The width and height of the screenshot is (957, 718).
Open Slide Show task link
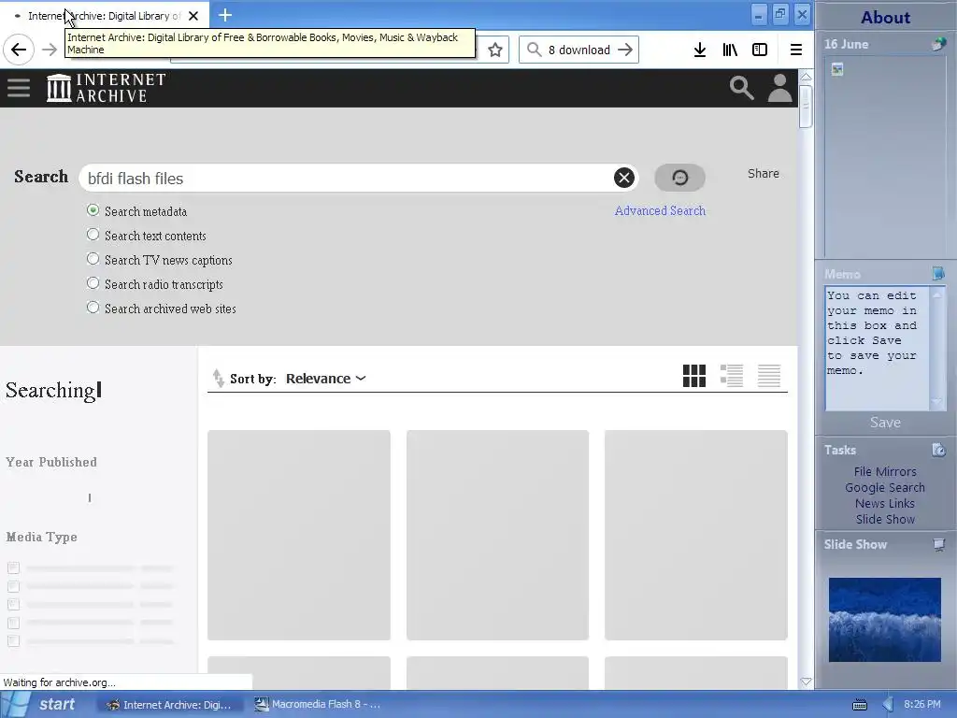(885, 519)
